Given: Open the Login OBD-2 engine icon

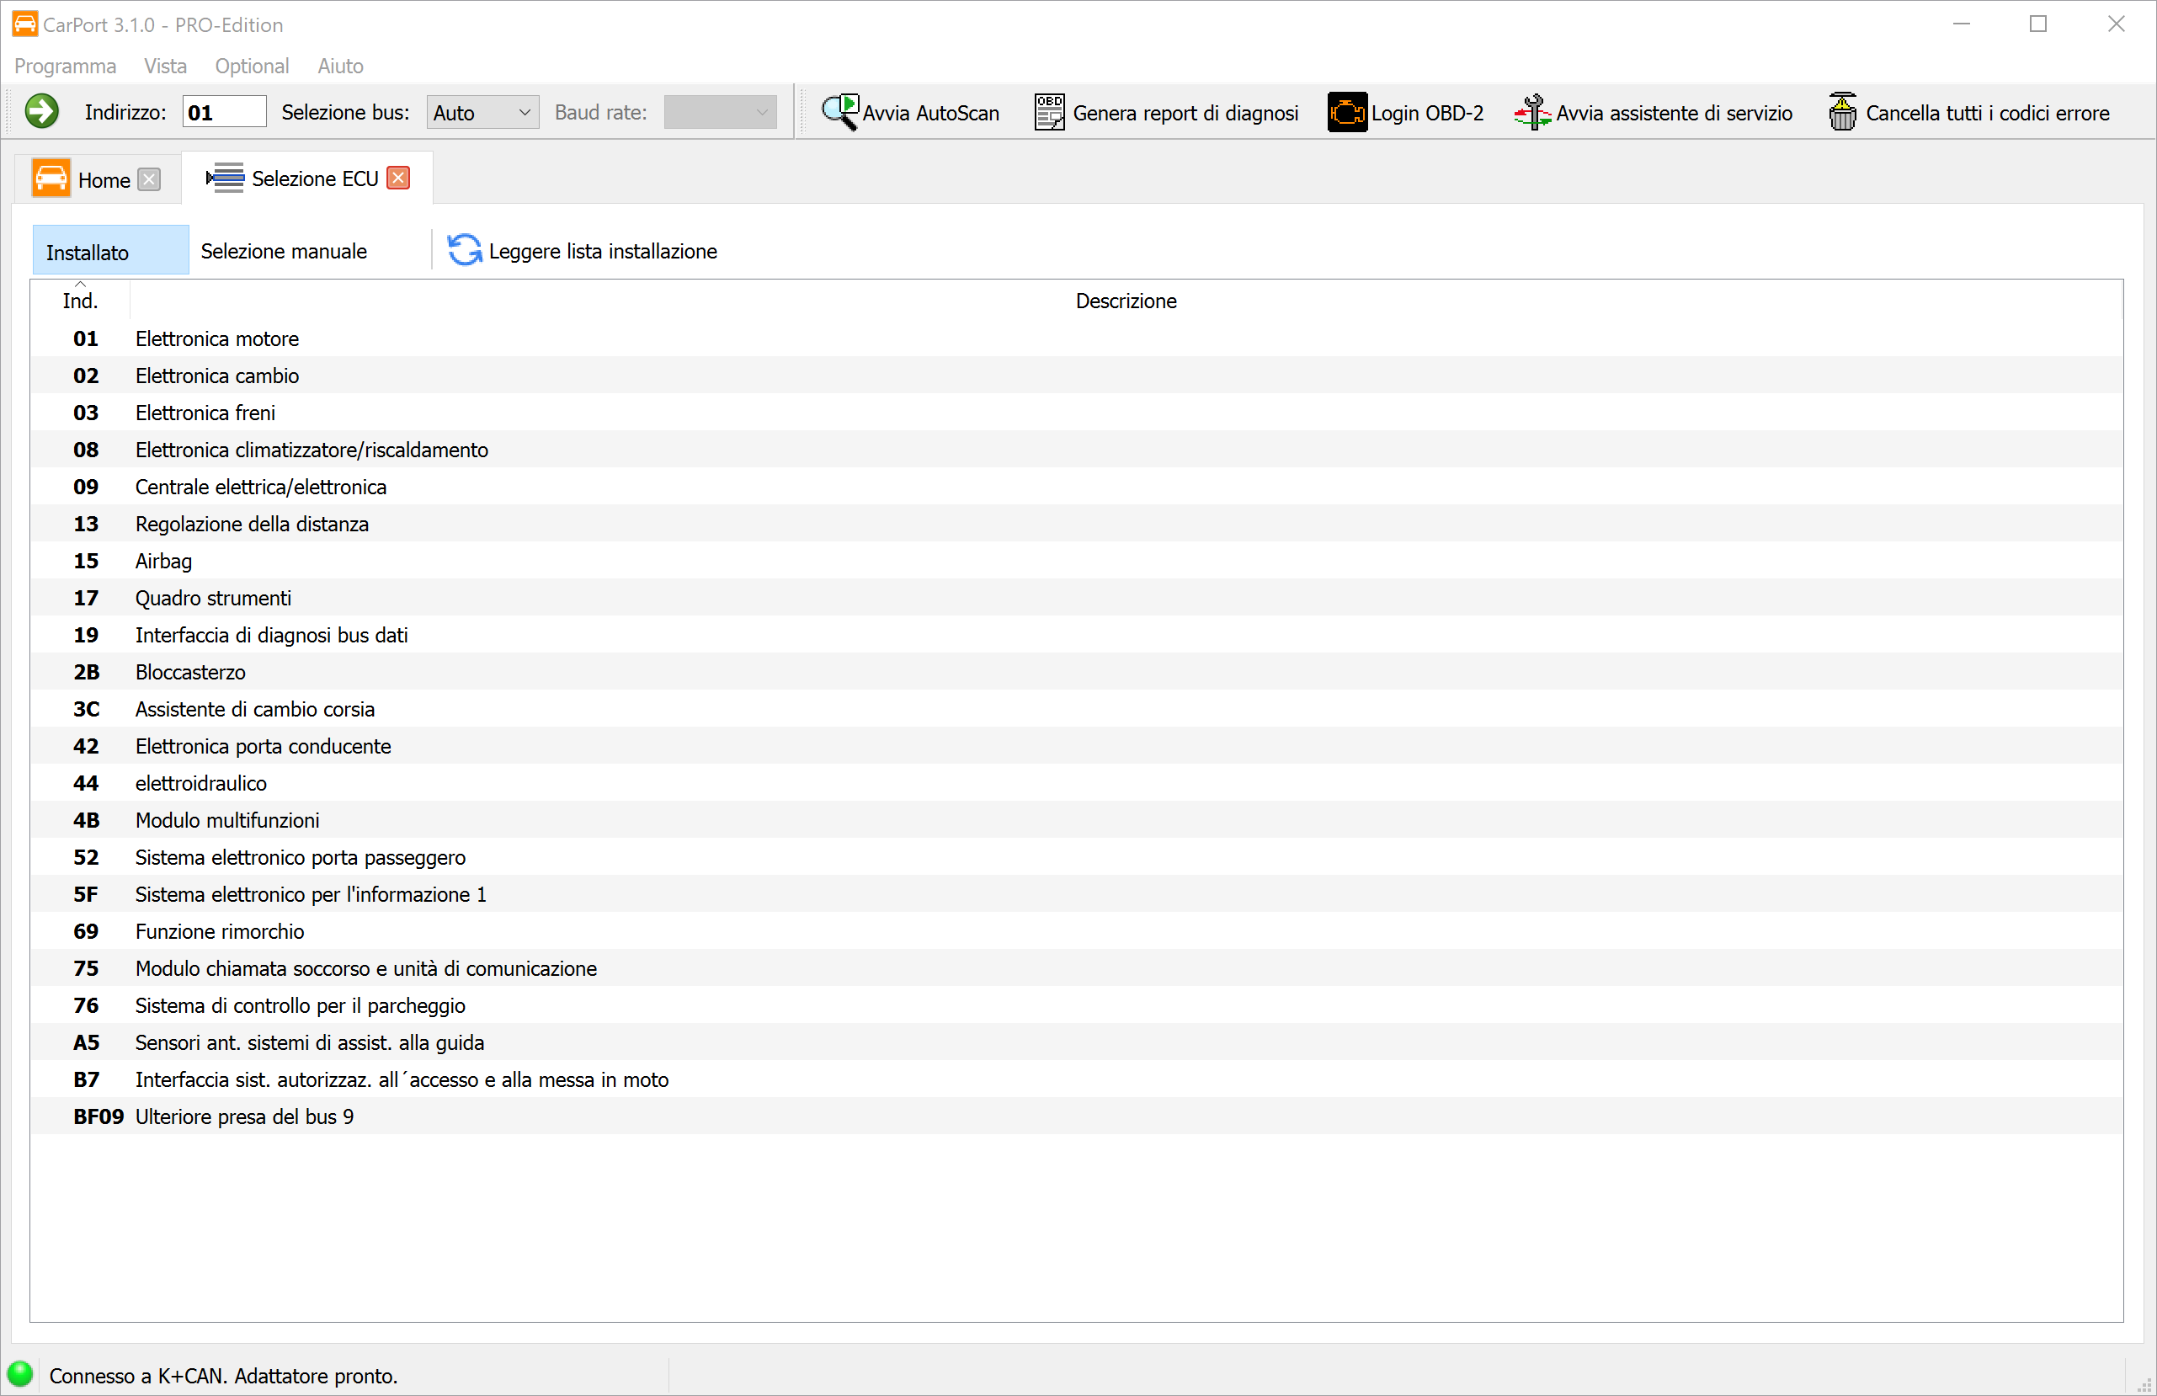Looking at the screenshot, I should coord(1347,113).
